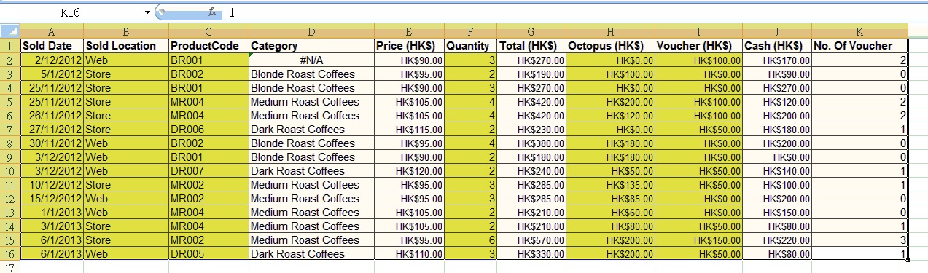Click the ProductCode cell containing DR007

click(x=208, y=171)
